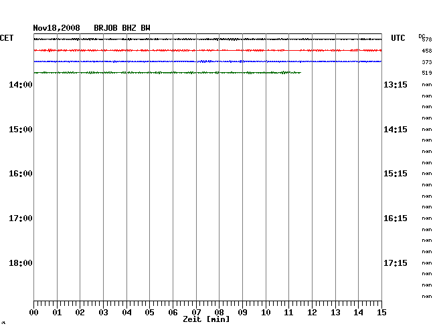The width and height of the screenshot is (435, 330).
Task: Click the 15:15 UTC time label
Action: 396,174
